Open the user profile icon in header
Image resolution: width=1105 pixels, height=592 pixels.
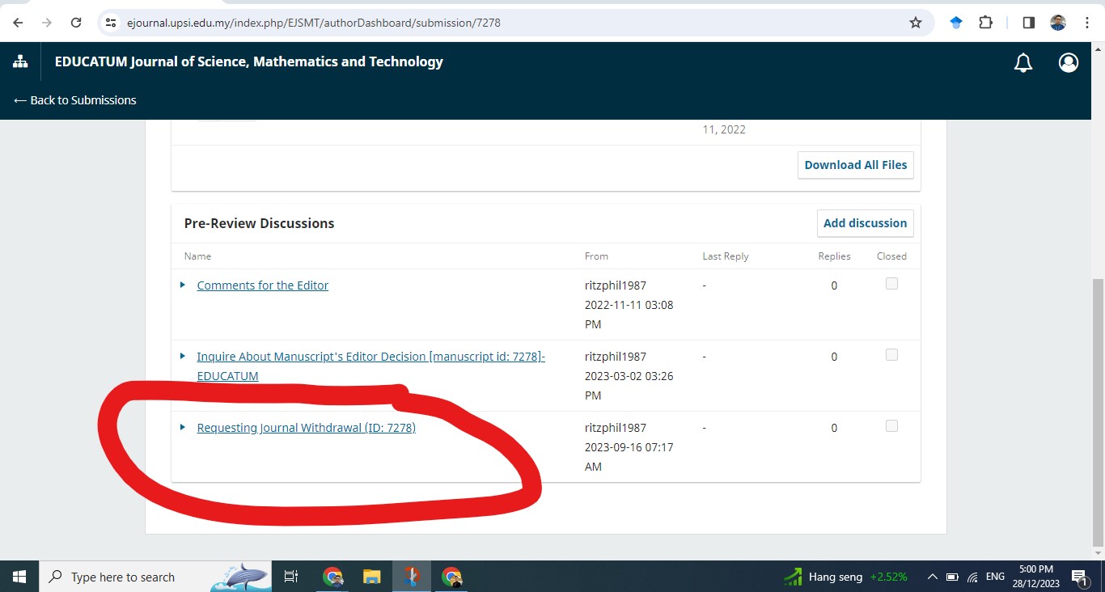point(1069,62)
